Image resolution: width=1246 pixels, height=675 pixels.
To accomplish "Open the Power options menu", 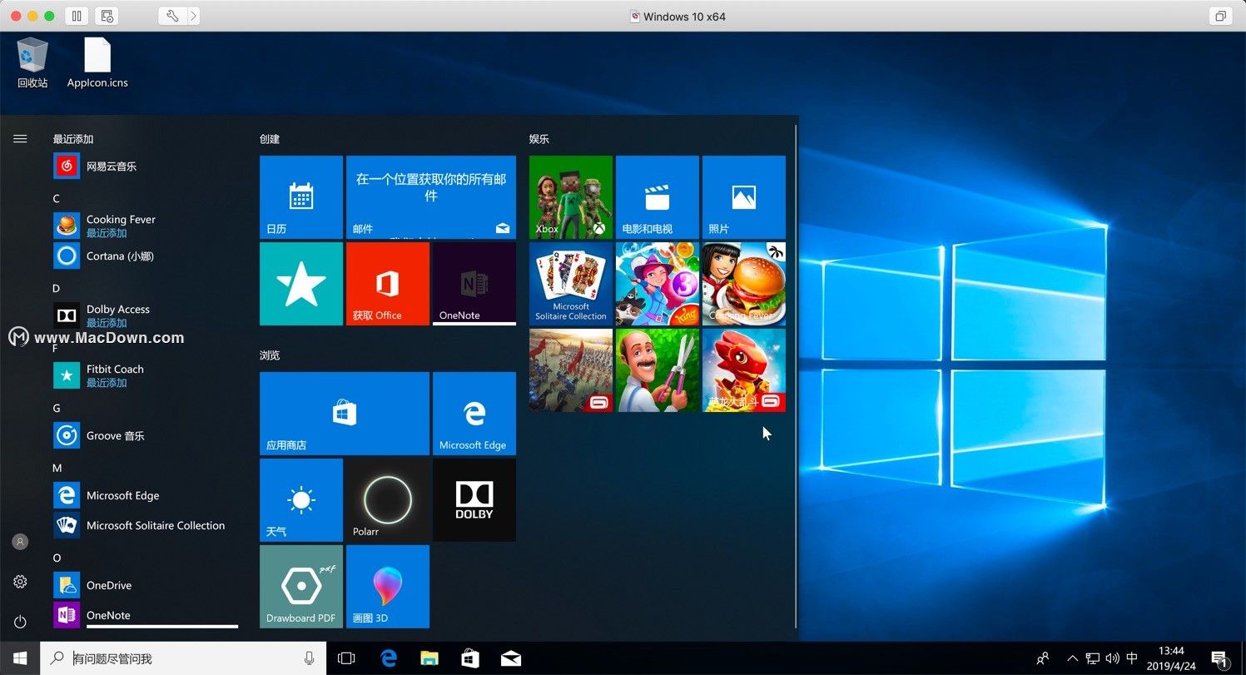I will point(20,622).
